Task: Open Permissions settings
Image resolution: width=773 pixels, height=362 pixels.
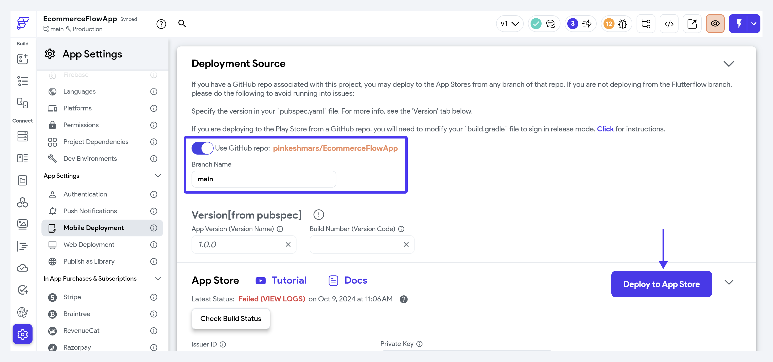Action: (102, 125)
